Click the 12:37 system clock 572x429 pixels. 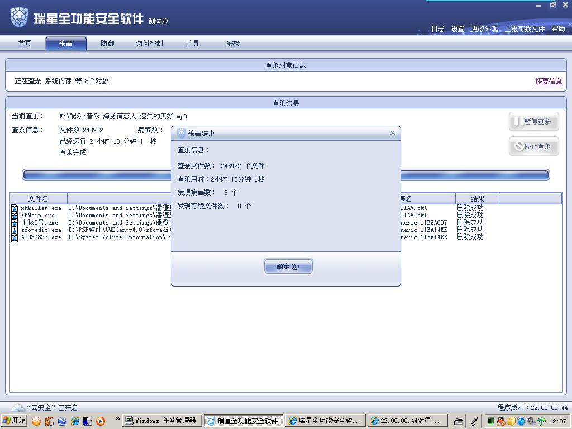[558, 421]
